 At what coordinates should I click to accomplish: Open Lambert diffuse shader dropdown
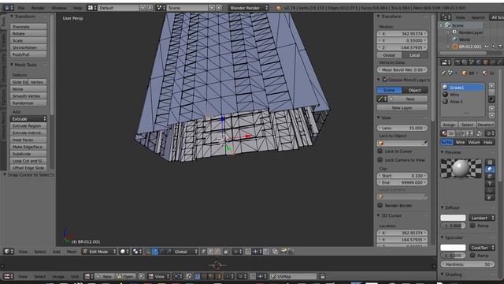tap(481, 218)
